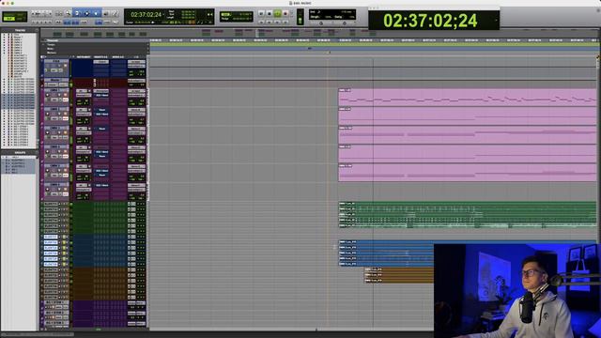Select the first green audio clip row
Viewport: 601px width, 338px height.
(468, 204)
